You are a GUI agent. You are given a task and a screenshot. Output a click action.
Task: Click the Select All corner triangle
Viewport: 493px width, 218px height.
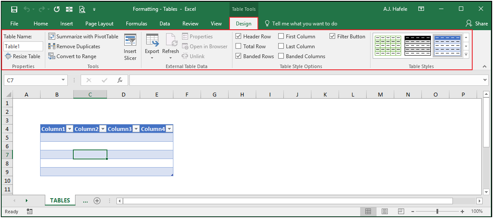coord(9,94)
